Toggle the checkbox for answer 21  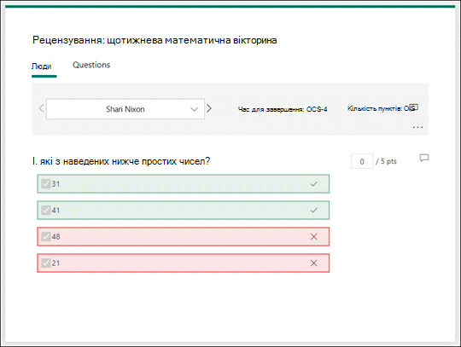tap(46, 263)
